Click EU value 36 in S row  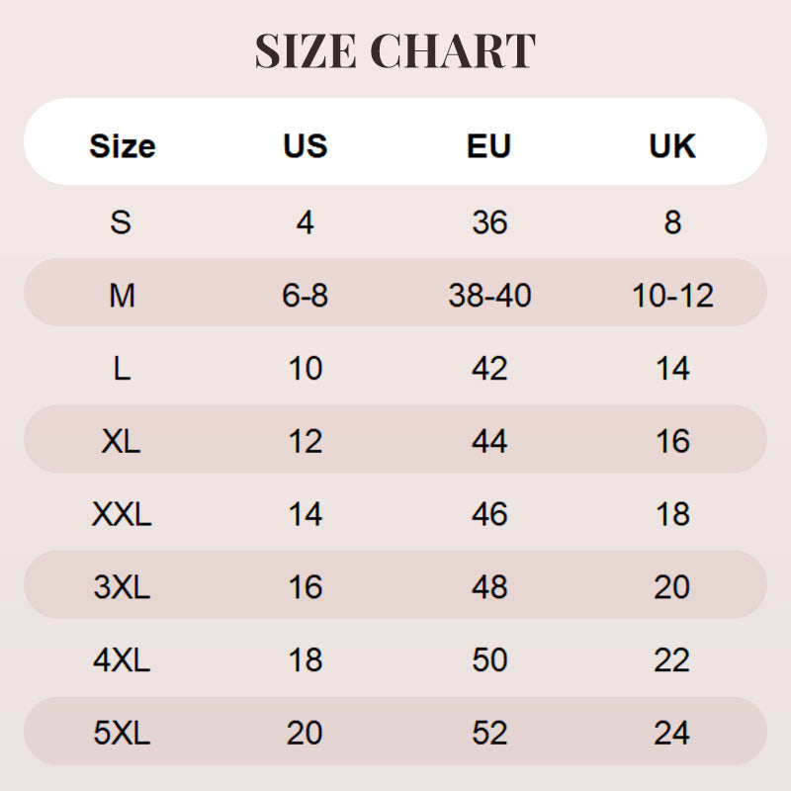point(489,221)
